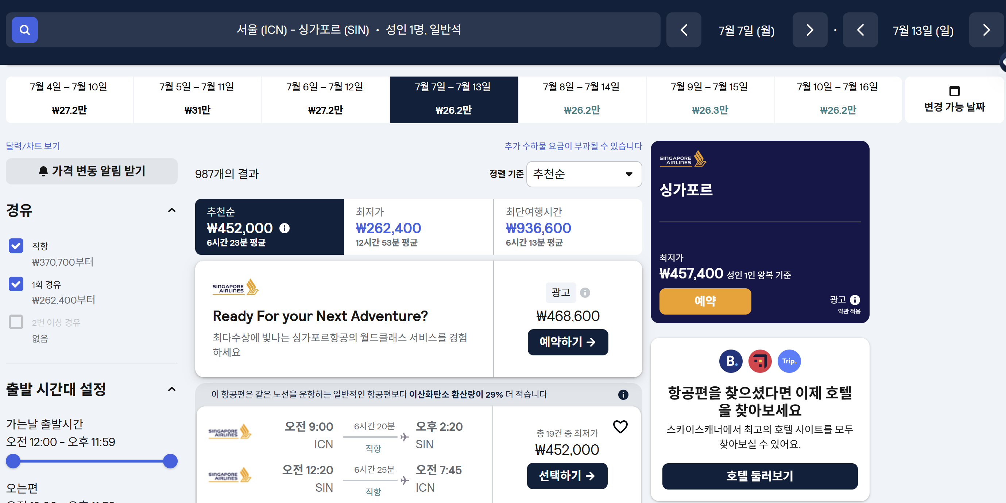1006x503 pixels.
Task: Open the Booking.com icon in hotel banner
Action: pyautogui.click(x=731, y=361)
